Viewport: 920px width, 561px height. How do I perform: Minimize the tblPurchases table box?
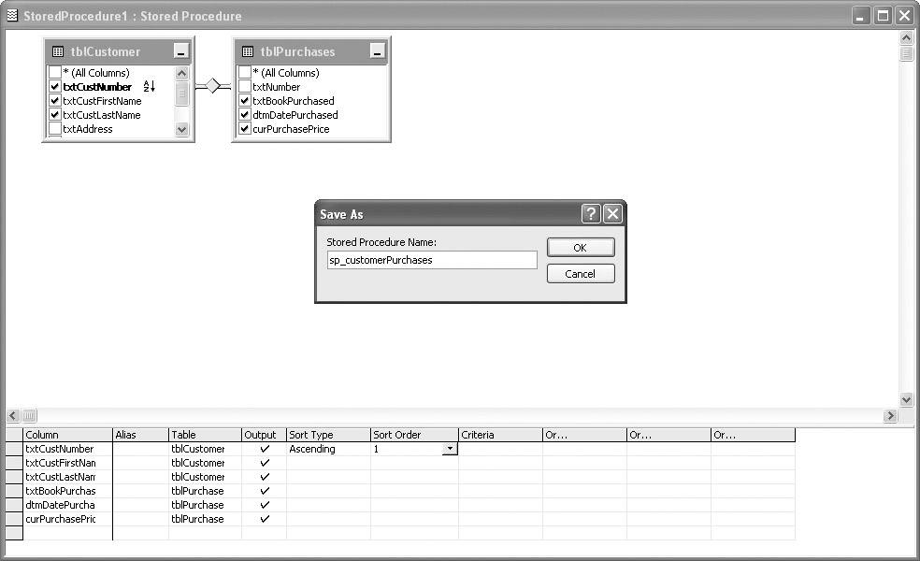pos(377,52)
